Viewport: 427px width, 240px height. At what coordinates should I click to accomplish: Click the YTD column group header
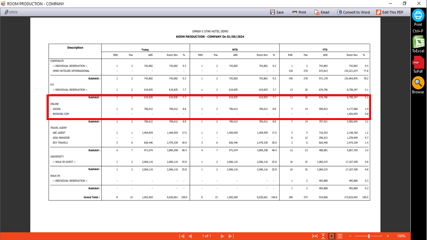(325, 50)
